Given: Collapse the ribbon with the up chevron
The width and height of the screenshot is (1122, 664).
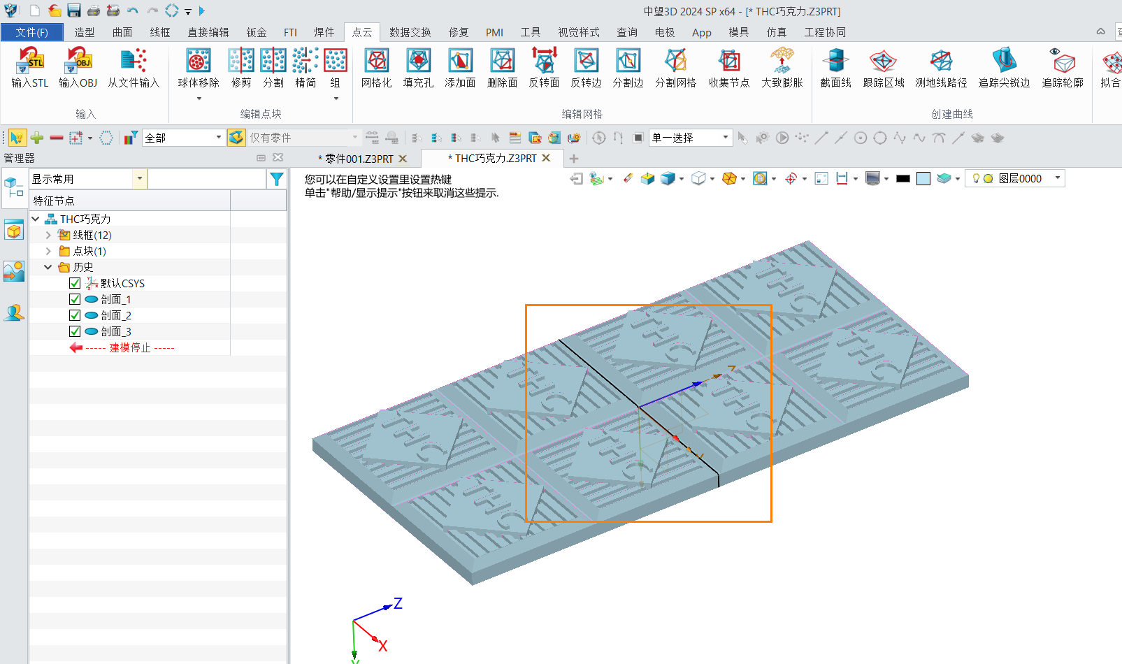Looking at the screenshot, I should tap(1100, 31).
